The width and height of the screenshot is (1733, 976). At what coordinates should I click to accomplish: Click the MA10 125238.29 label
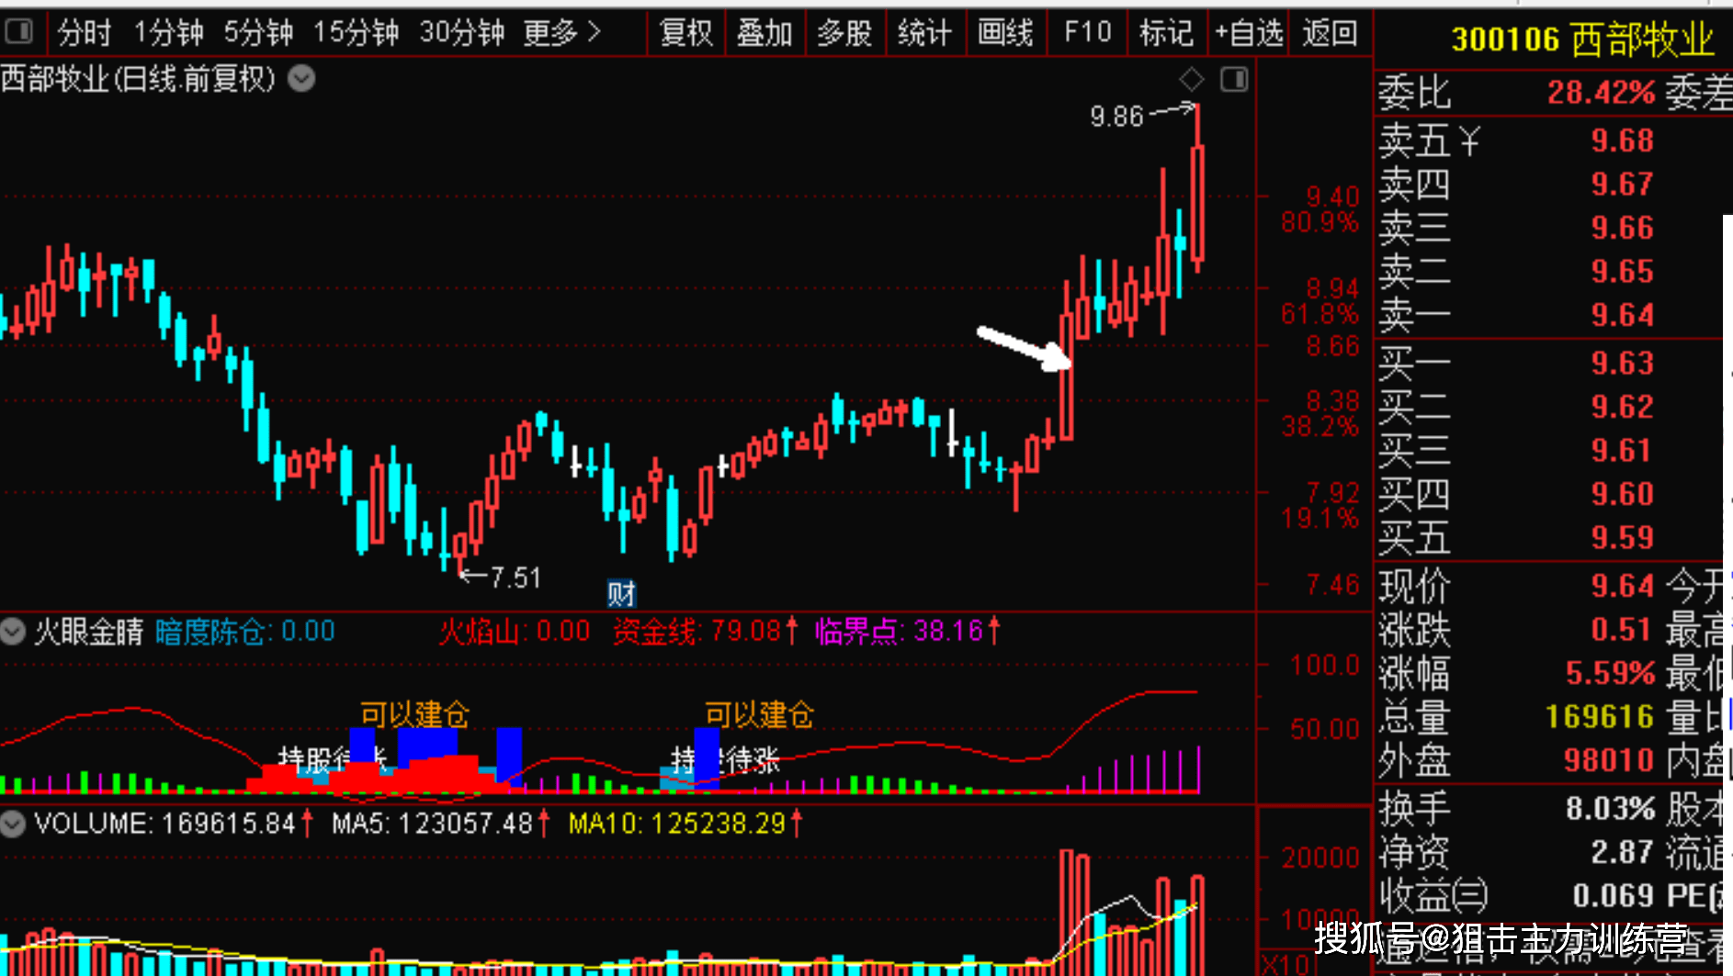click(685, 824)
